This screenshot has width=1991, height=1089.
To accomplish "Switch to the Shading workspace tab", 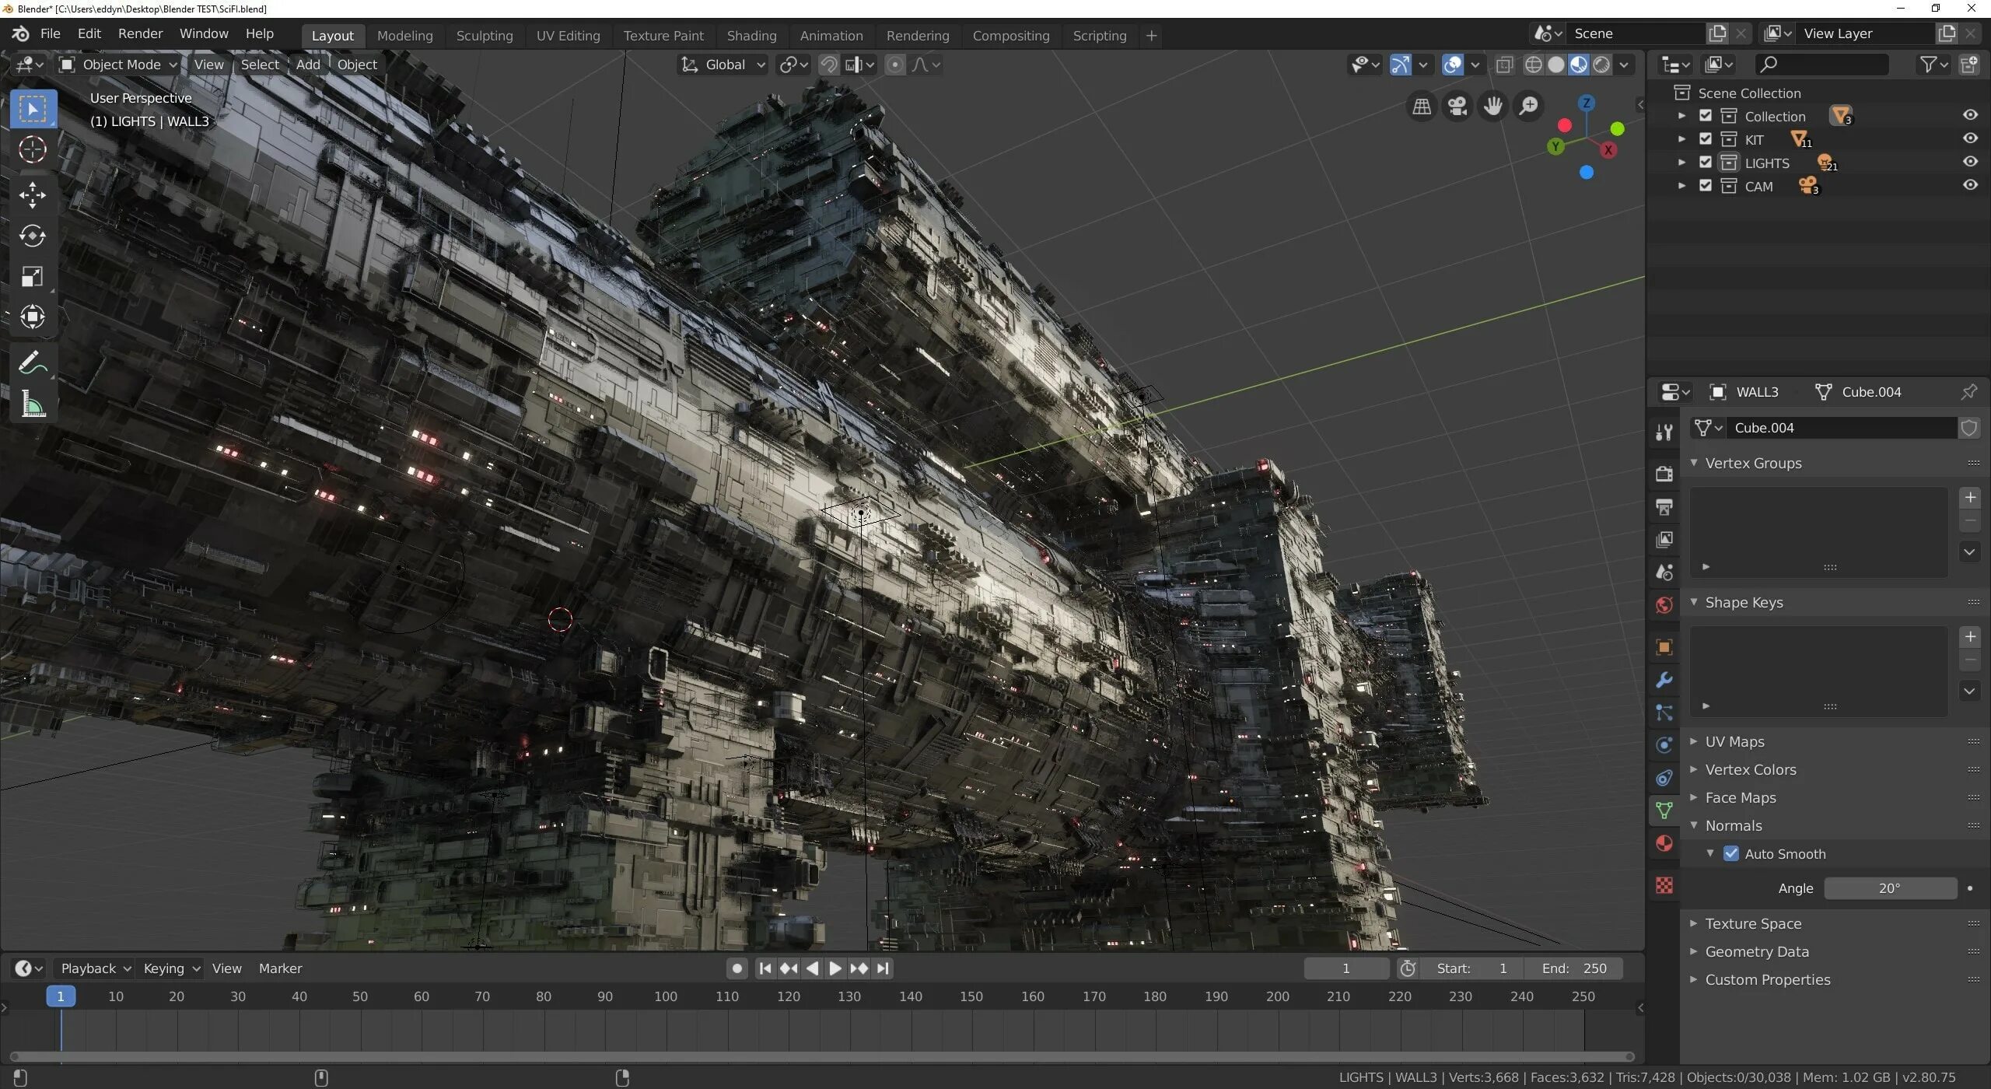I will 751,36.
